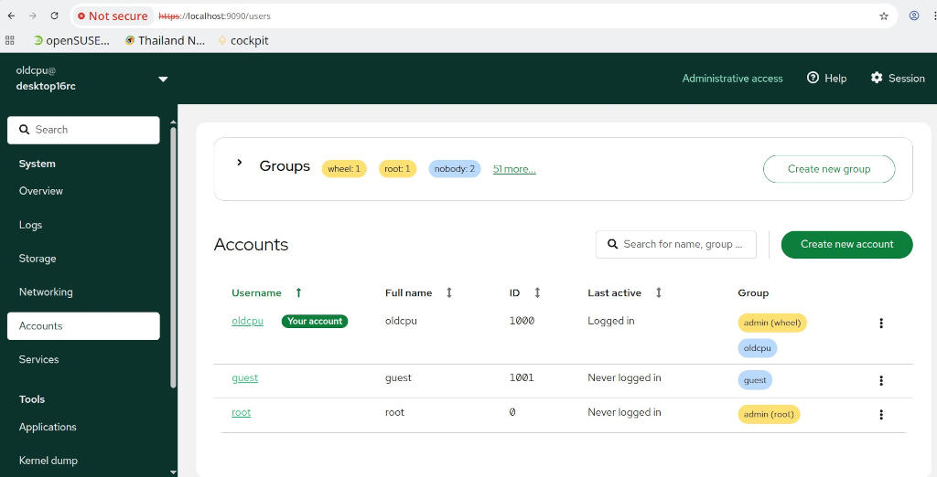The image size is (937, 477).
Task: Open the Help menu
Action: tap(826, 79)
